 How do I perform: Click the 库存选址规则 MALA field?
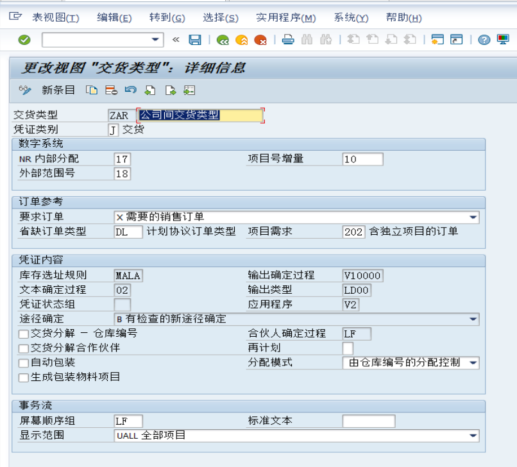128,275
